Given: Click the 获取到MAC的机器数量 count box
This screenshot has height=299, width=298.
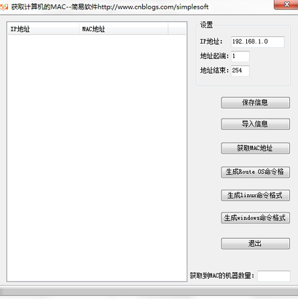Looking at the screenshot, I should 274,276.
